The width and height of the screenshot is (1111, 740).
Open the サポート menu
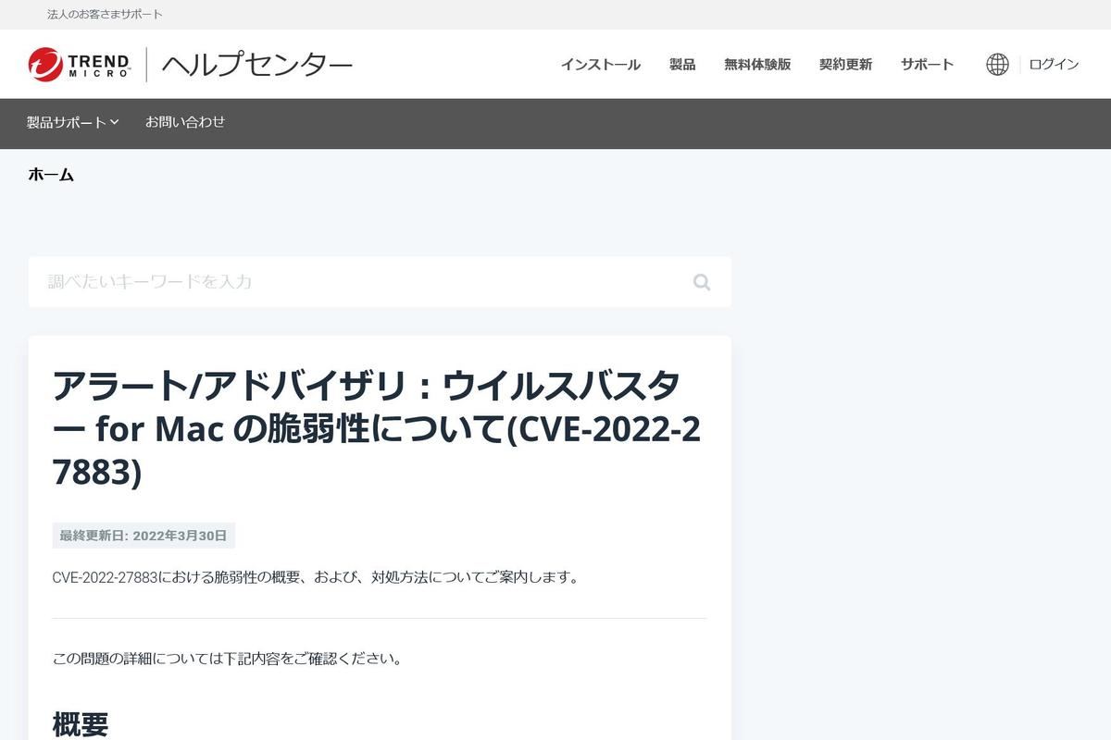927,64
